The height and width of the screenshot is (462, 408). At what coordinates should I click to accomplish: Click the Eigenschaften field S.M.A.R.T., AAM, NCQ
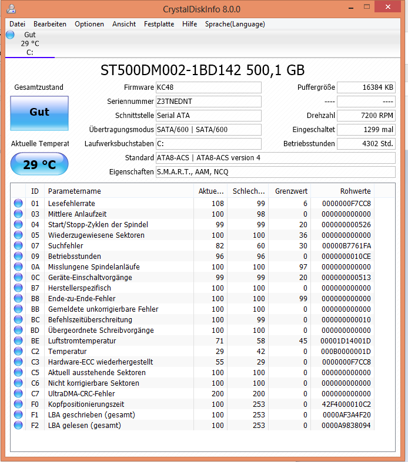point(276,172)
